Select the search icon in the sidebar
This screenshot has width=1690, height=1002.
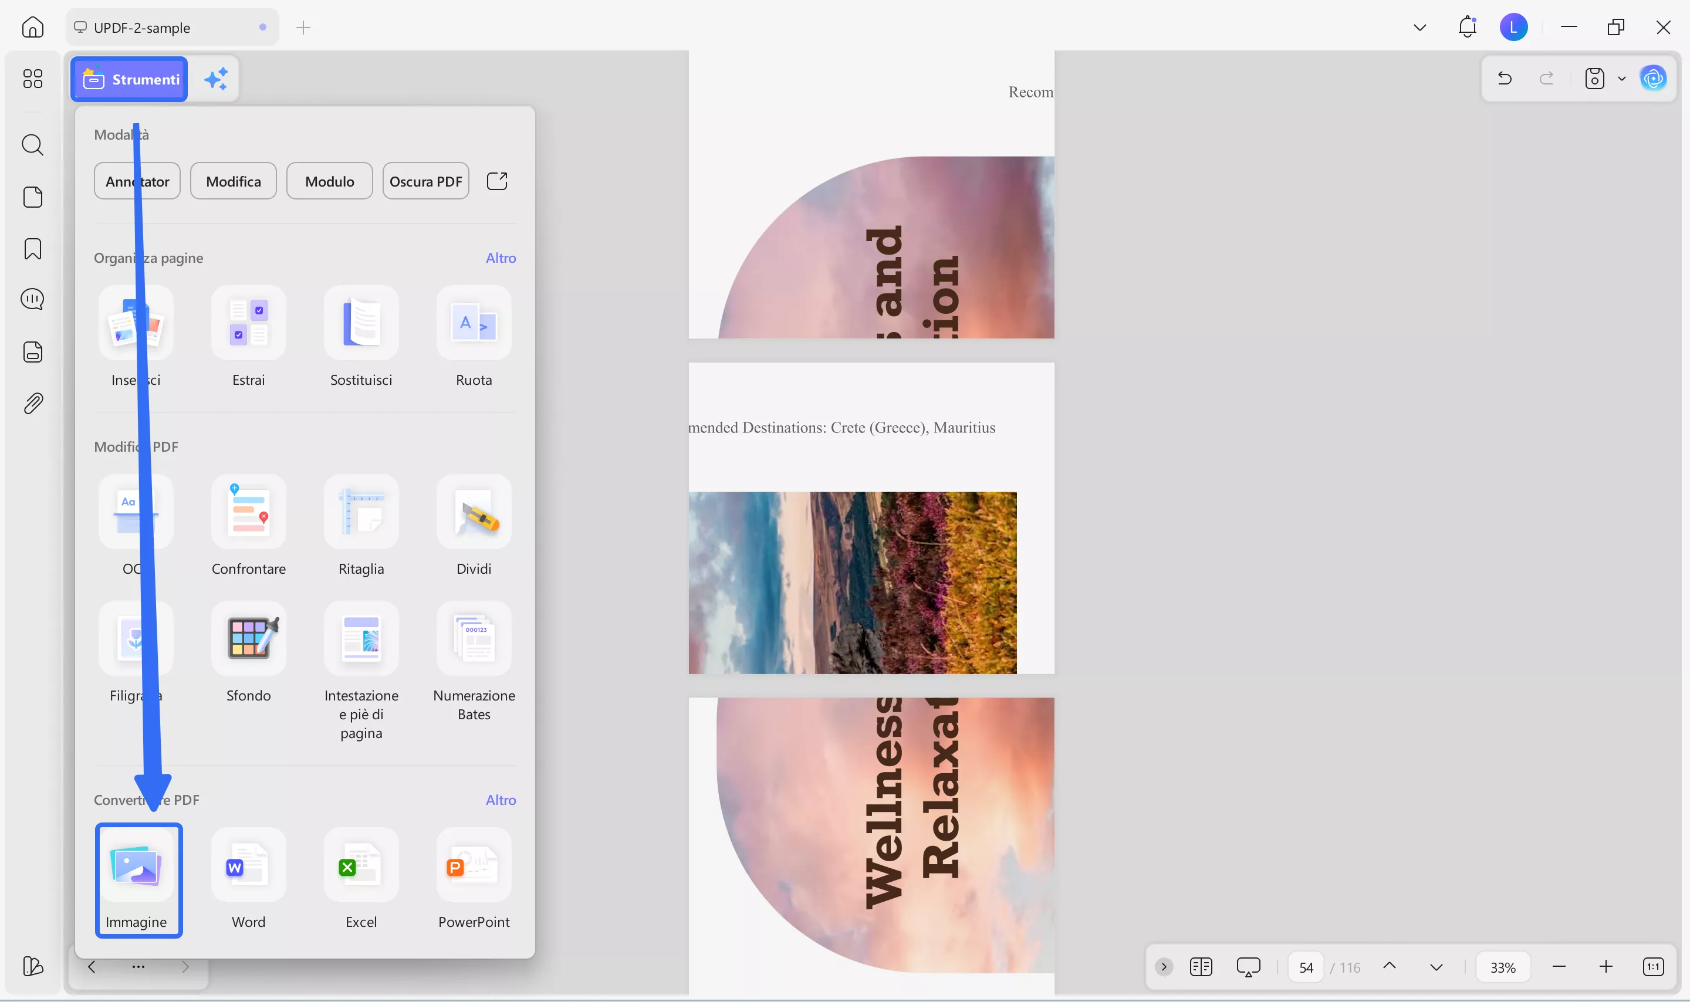32,144
